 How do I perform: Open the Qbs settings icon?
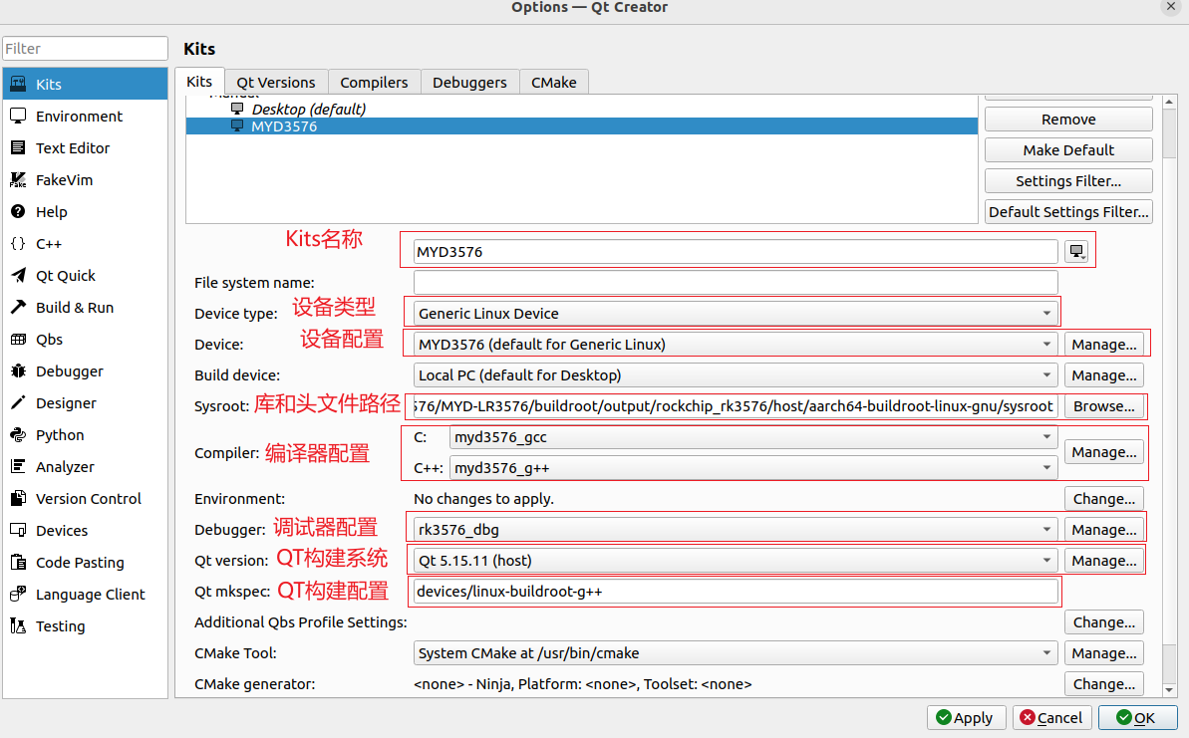18,339
